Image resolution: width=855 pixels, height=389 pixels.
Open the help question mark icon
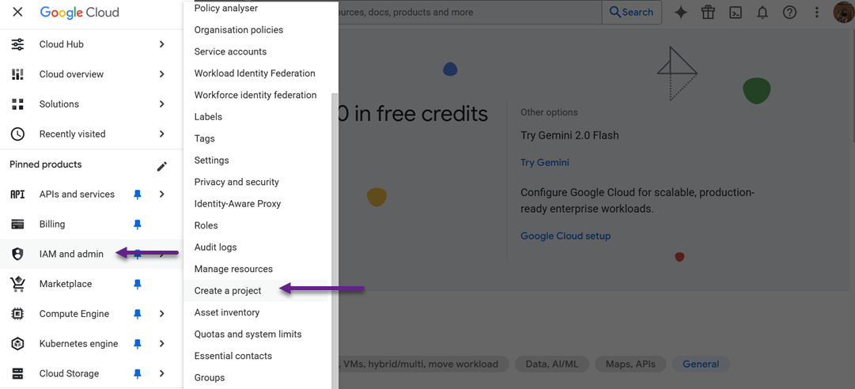[789, 13]
